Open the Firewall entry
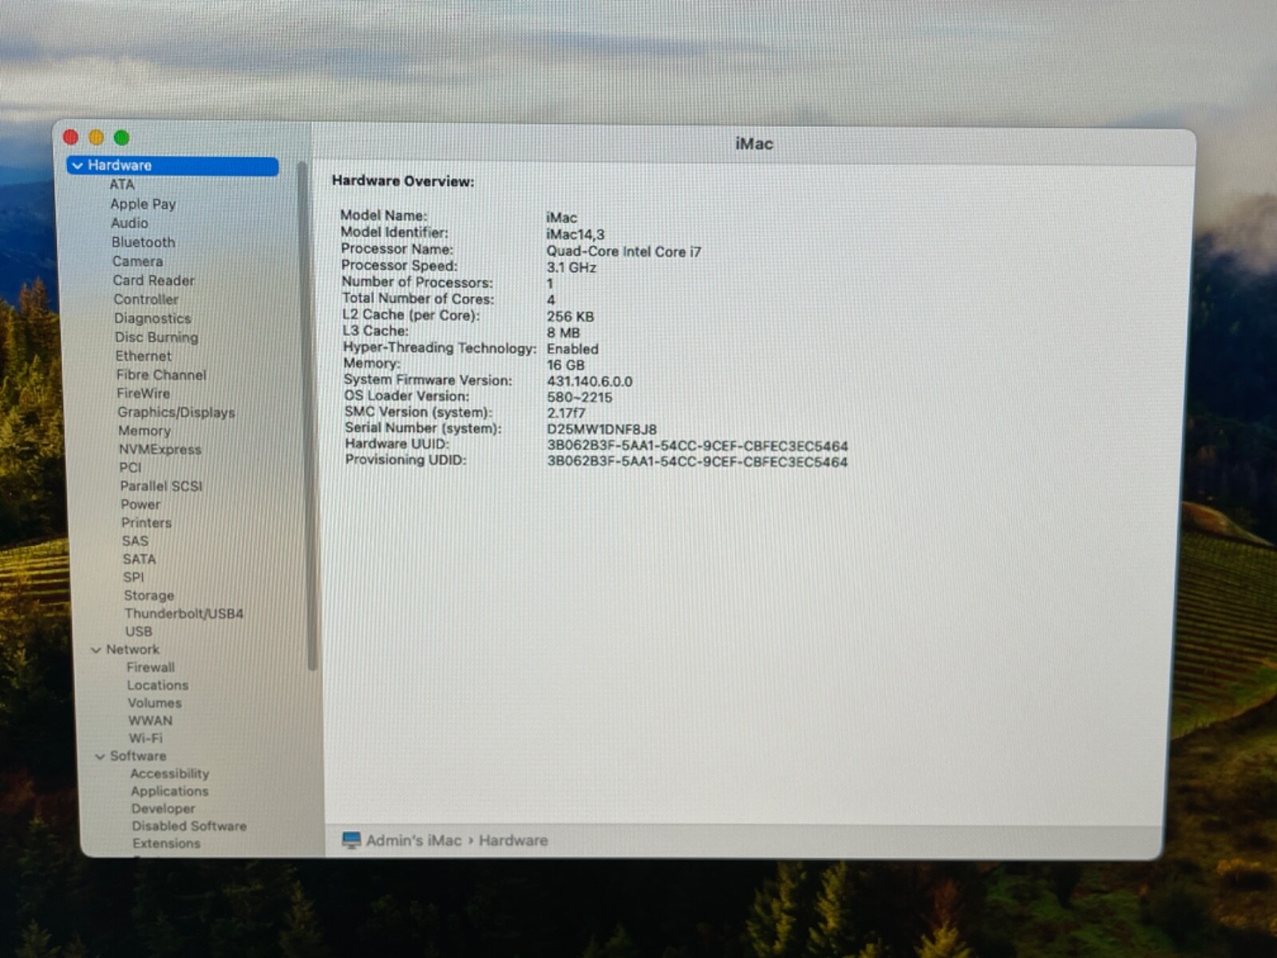The height and width of the screenshot is (958, 1277). click(x=150, y=667)
